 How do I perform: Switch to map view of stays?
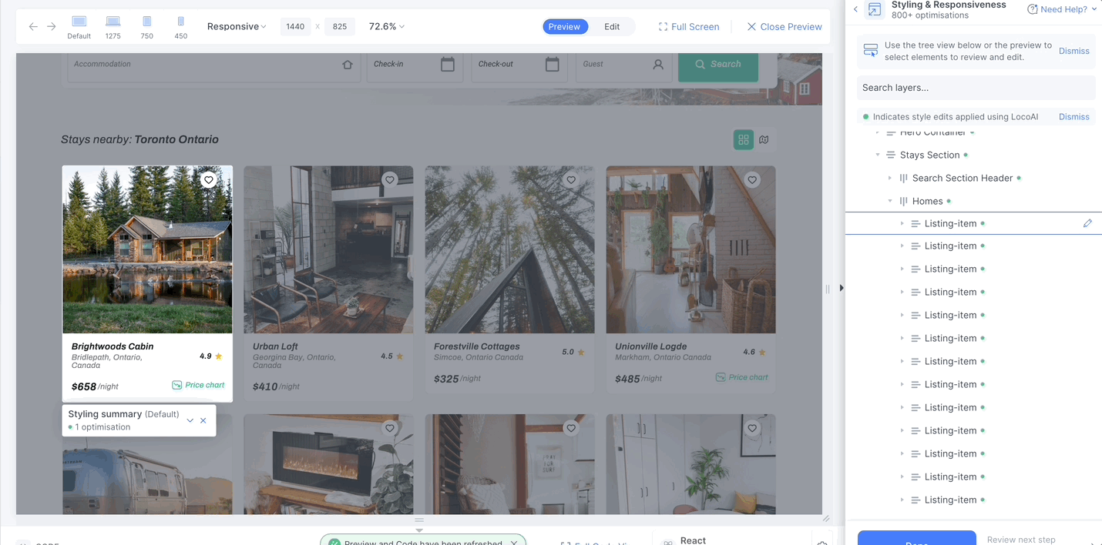point(764,139)
